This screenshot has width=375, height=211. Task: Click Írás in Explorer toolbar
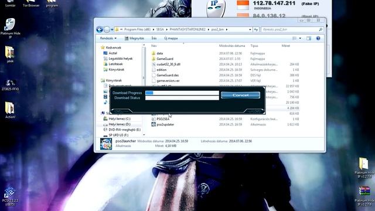(x=154, y=38)
